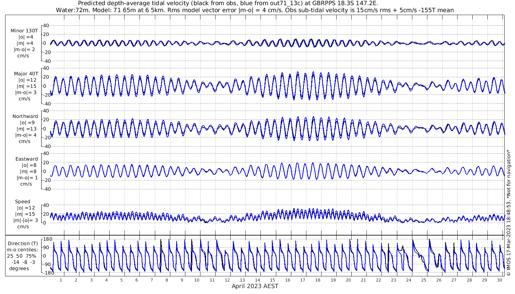Select the 'Major 40T' panel label
Screen dimensions: 515x294
pyautogui.click(x=26, y=73)
